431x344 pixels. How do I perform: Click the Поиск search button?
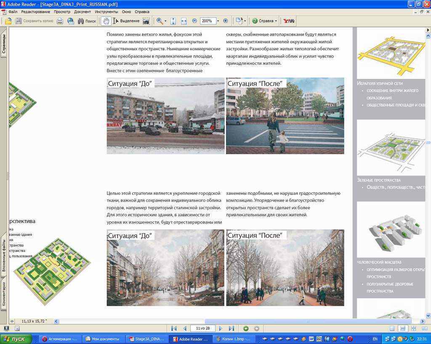coord(87,21)
